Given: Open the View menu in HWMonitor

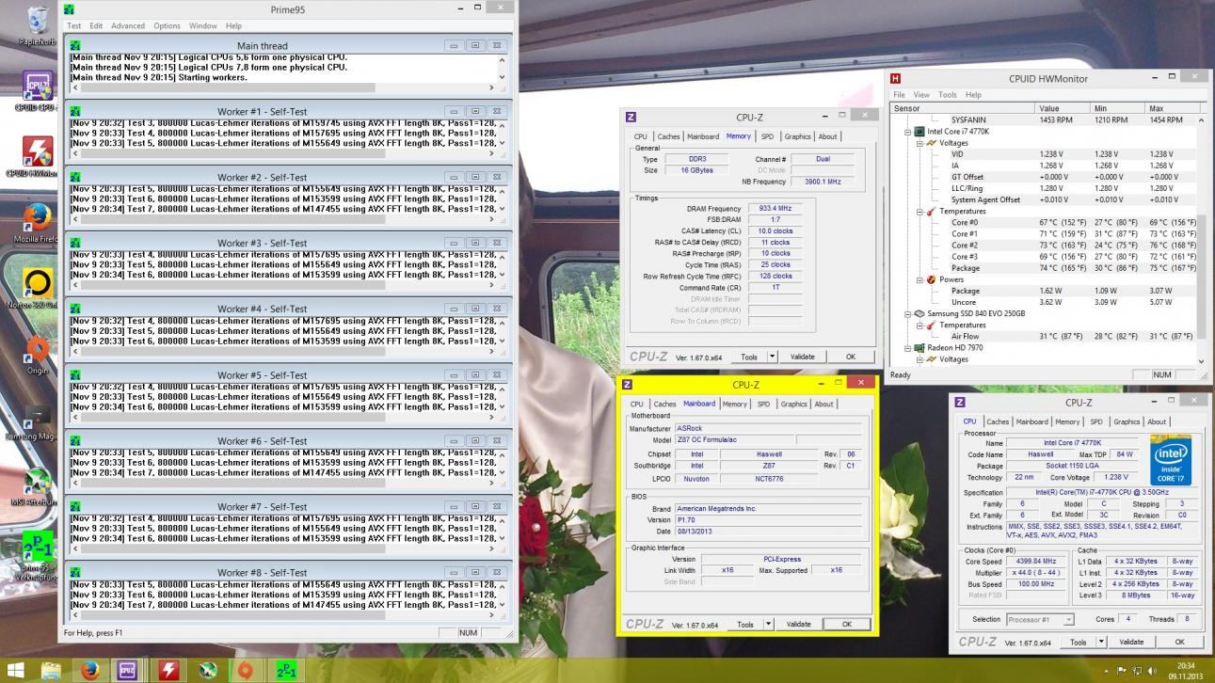Looking at the screenshot, I should pos(921,94).
